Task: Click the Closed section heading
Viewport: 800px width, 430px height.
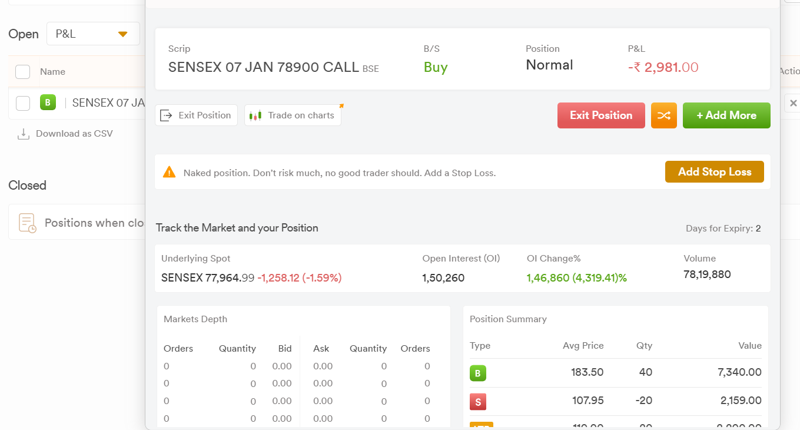Action: click(27, 186)
